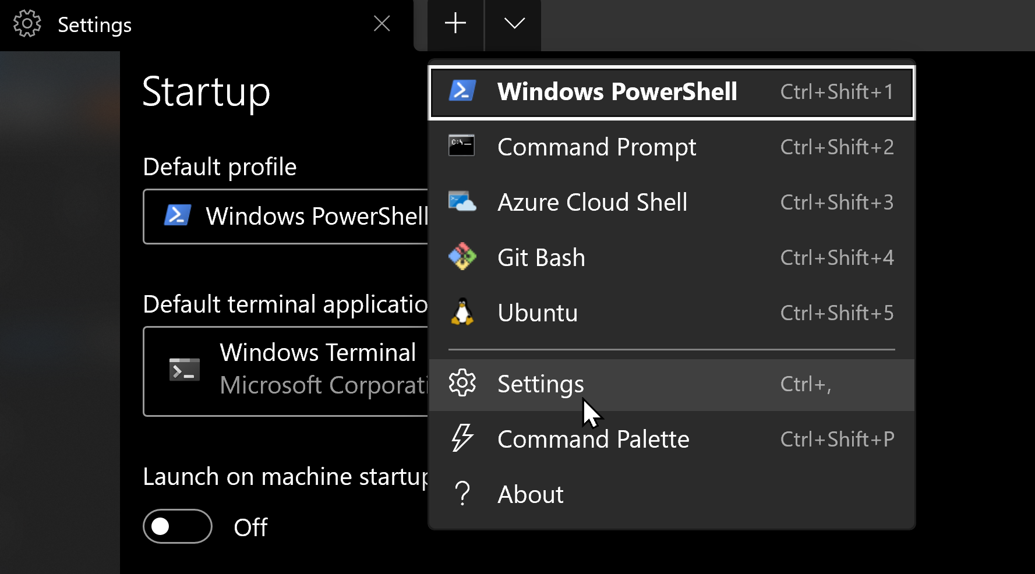Viewport: 1035px width, 574px height.
Task: Expand the Default terminal application combo box
Action: tap(286, 371)
